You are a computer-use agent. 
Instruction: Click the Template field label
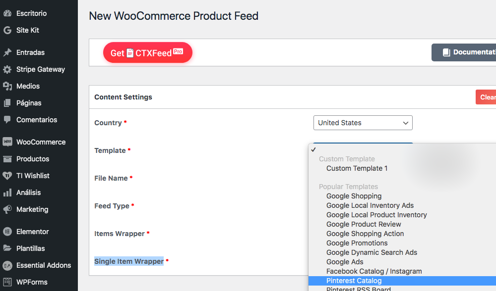(110, 150)
